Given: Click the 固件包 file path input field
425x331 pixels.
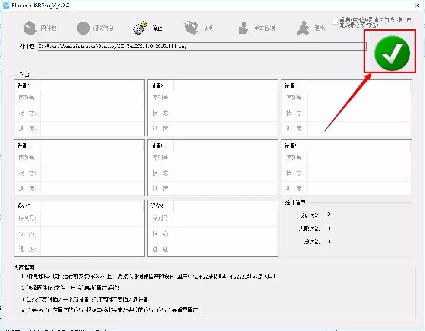Looking at the screenshot, I should tap(201, 46).
